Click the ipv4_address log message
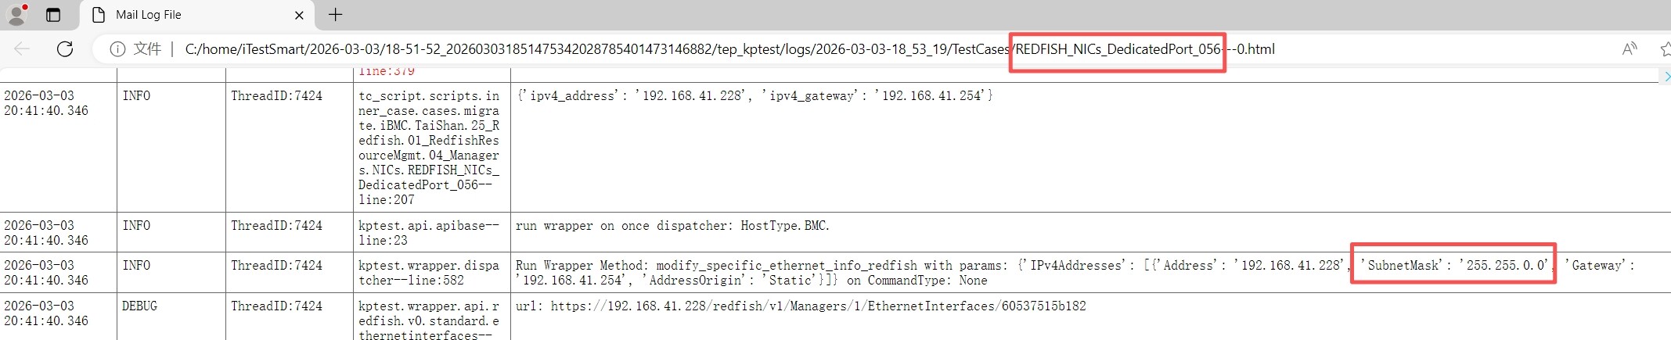 [754, 96]
